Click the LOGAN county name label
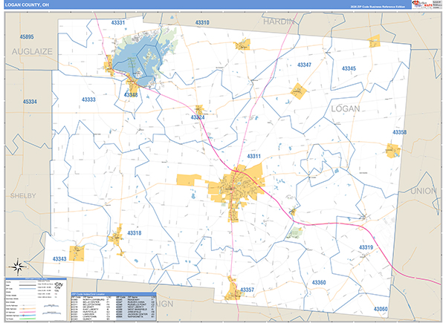 [346, 108]
